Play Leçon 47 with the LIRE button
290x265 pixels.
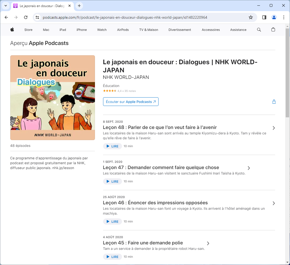(113, 181)
